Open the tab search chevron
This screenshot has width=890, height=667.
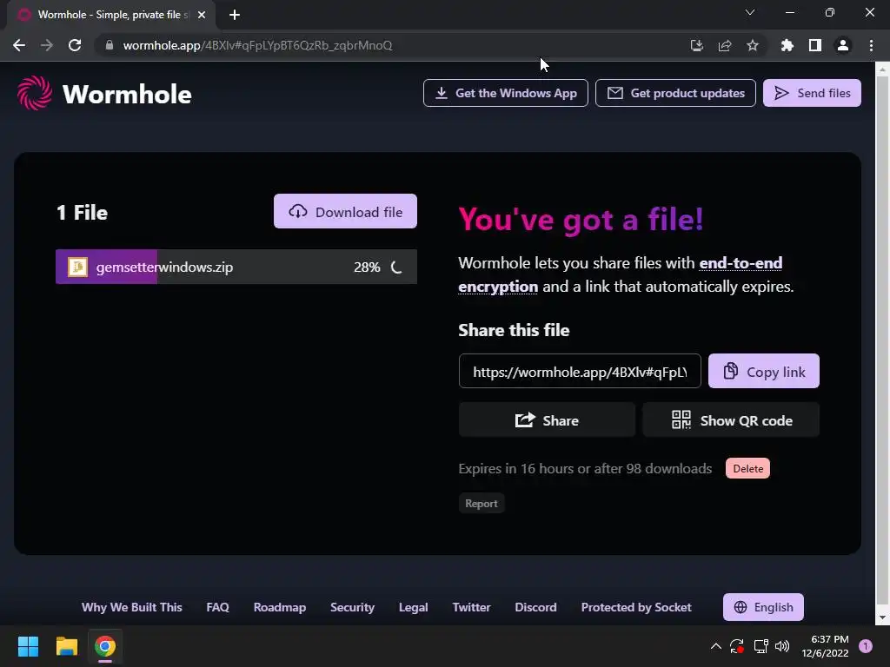tap(749, 12)
